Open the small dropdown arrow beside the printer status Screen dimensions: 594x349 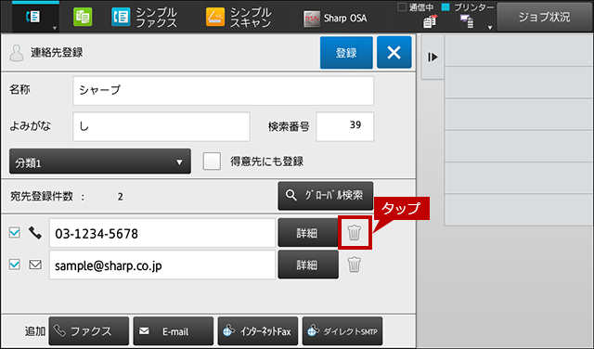click(x=490, y=27)
